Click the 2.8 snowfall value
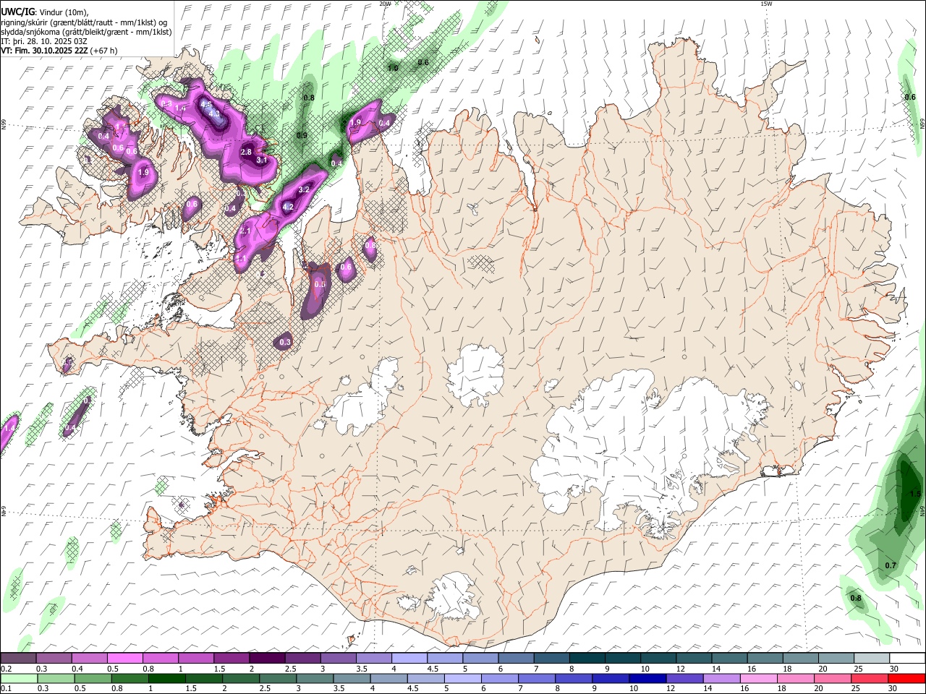Image resolution: width=926 pixels, height=694 pixels. 246,152
